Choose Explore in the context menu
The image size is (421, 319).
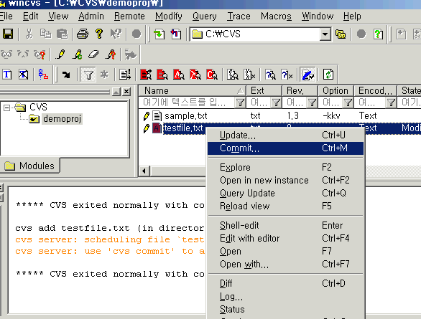[x=285, y=168]
